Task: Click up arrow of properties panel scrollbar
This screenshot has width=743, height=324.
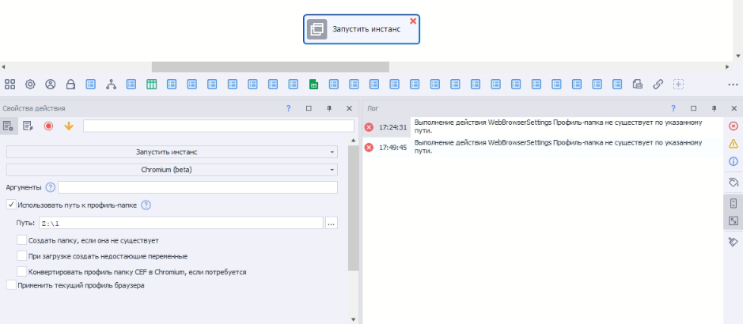Action: click(x=353, y=140)
